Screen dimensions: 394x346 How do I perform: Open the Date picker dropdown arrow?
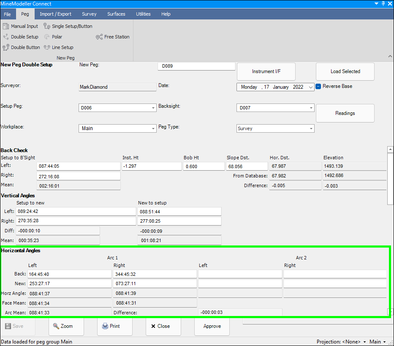click(311, 87)
